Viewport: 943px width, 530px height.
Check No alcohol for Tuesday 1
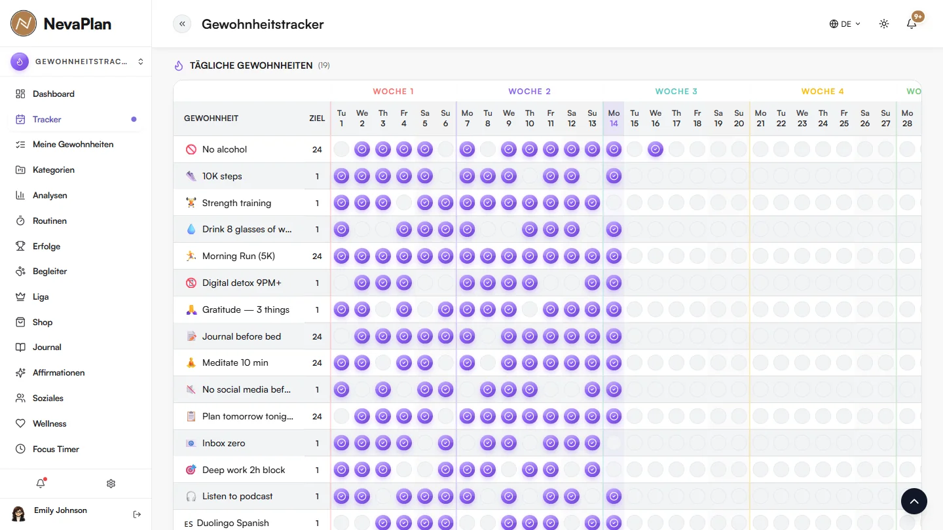click(x=341, y=149)
